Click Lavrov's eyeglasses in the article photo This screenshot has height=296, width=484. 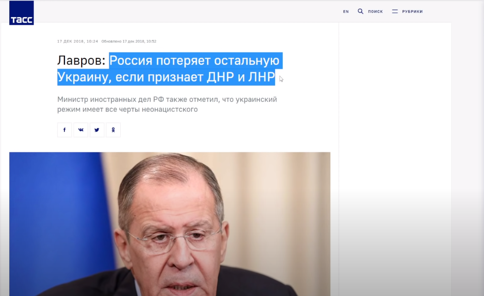(175, 241)
